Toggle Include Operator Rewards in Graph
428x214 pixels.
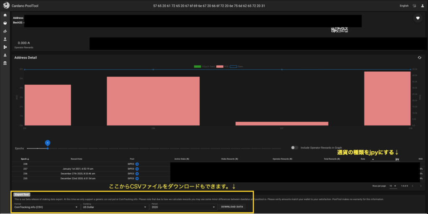pyautogui.click(x=295, y=147)
